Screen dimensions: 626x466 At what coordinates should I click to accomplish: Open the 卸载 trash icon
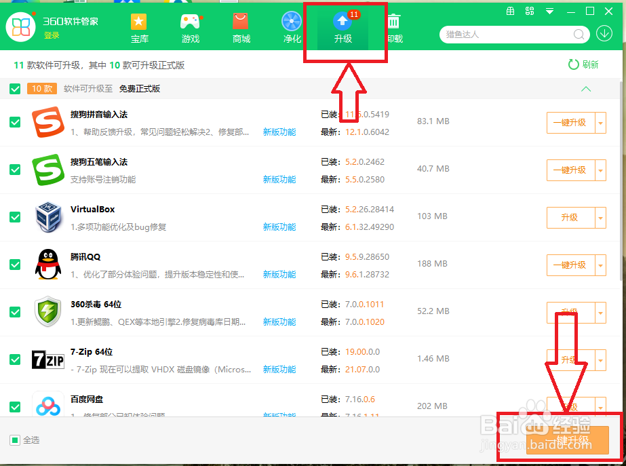pyautogui.click(x=393, y=22)
